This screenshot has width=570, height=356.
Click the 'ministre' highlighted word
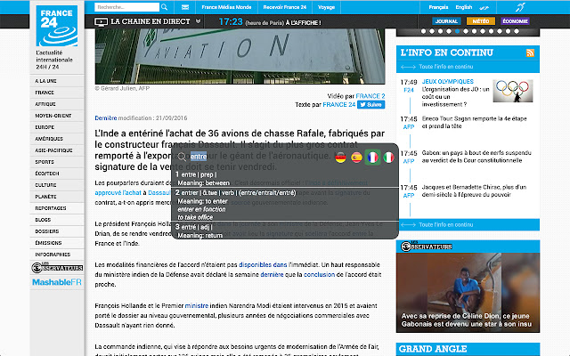(197, 306)
